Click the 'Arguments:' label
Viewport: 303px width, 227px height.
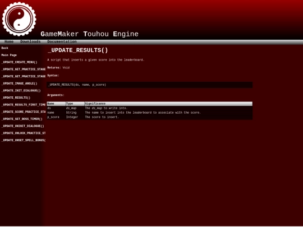coord(56,95)
